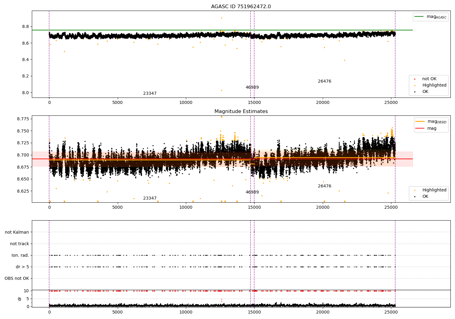Click the 'OBS not OK' axis label
Viewport: 455px width, 319px height.
17,279
